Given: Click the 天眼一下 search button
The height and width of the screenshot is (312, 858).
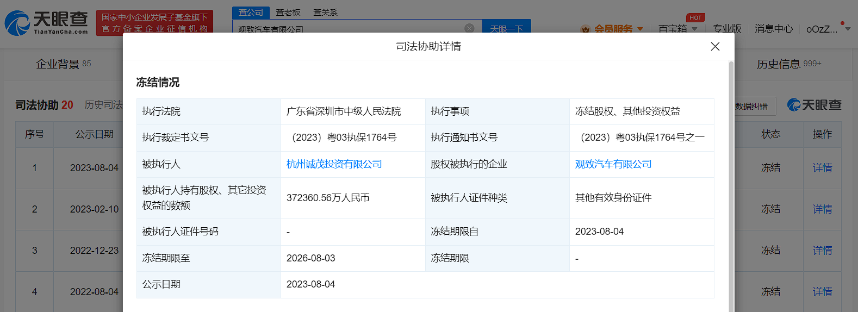Looking at the screenshot, I should [x=507, y=28].
